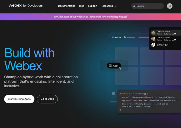Focus the Search input field
This screenshot has height=128, width=181.
(x=149, y=6)
